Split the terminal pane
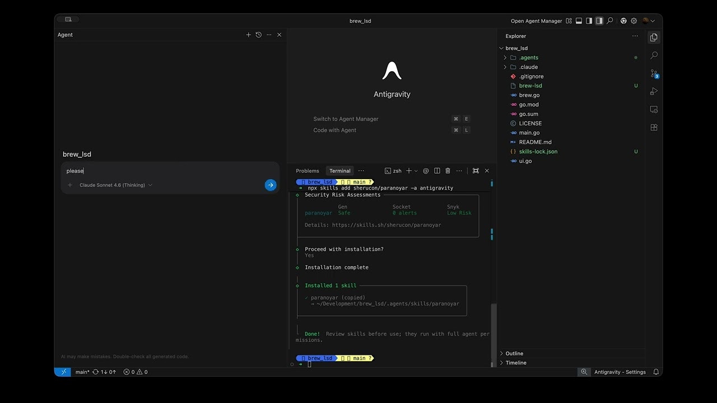The height and width of the screenshot is (403, 717). [437, 171]
